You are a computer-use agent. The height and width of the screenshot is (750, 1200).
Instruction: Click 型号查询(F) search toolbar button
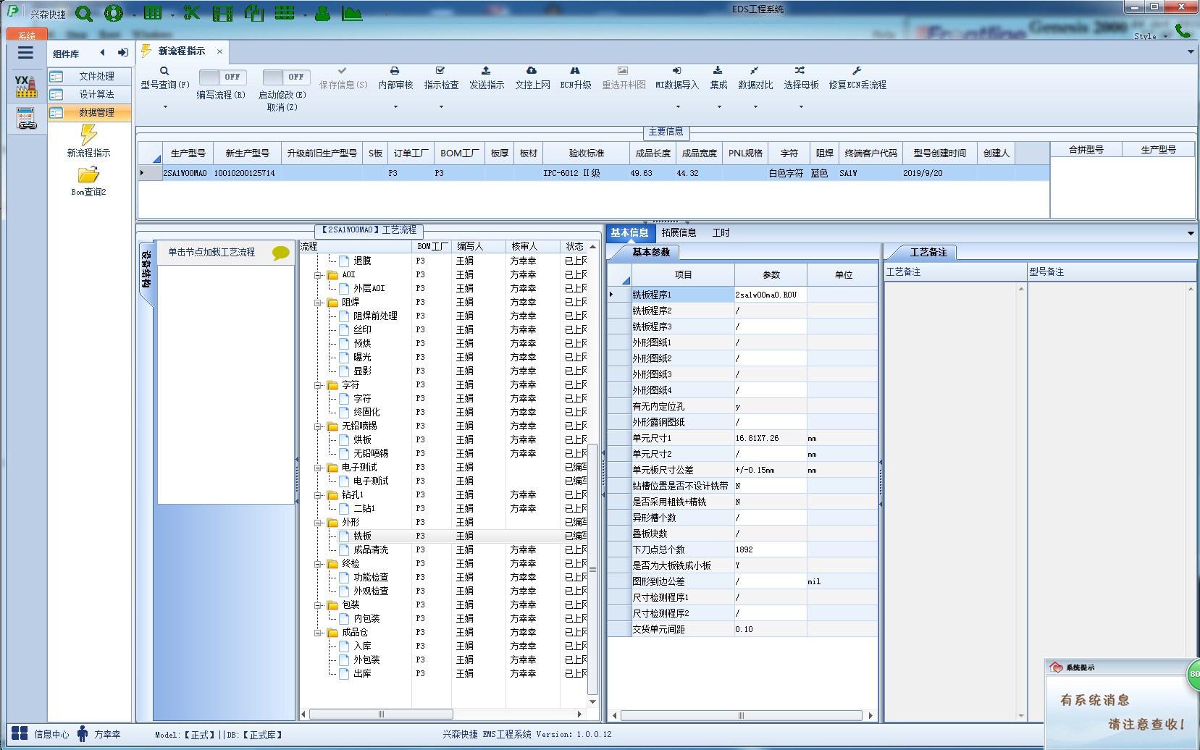pos(165,78)
